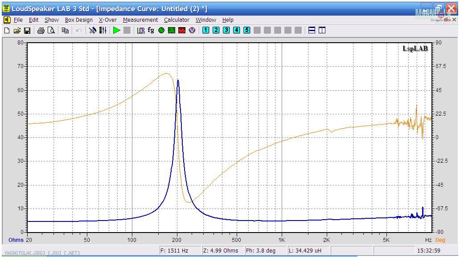460x257 pixels.
Task: Open the Calculator menu
Action: (177, 20)
